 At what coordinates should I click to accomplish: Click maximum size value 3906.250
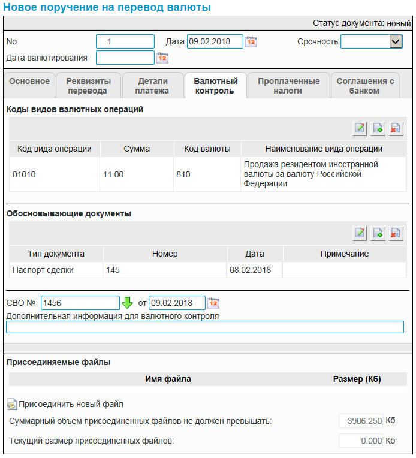click(x=361, y=421)
